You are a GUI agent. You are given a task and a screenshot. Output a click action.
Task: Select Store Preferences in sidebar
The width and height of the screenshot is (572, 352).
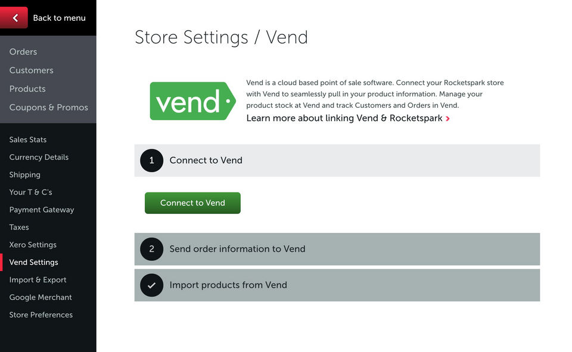coord(41,314)
